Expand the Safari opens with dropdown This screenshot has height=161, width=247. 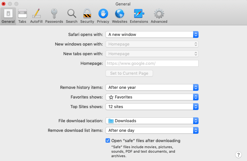click(x=152, y=35)
